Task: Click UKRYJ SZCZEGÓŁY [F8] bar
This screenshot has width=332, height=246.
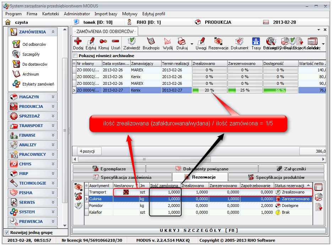Action: [198, 230]
